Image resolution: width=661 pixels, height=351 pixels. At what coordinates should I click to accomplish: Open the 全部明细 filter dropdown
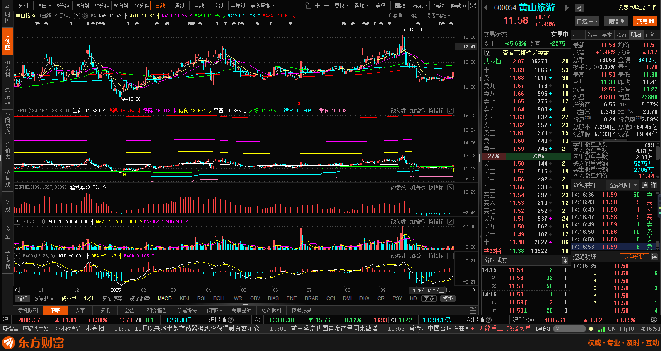[x=622, y=185]
